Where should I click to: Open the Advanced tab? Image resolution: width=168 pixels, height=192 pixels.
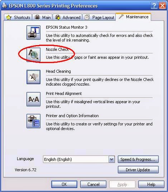tap(67, 17)
